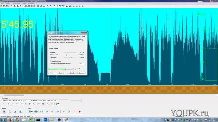The height and width of the screenshot is (122, 218).
Task: Click the first blue icon under Аудио group
Action: point(31,111)
